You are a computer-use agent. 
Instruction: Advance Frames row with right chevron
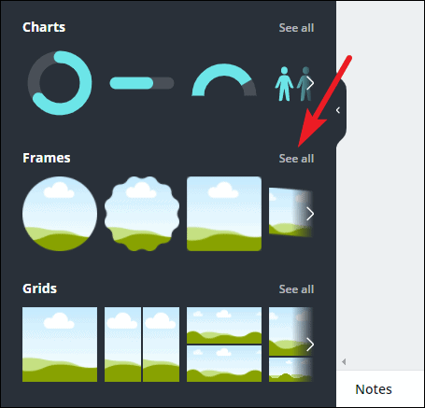pyautogui.click(x=310, y=214)
